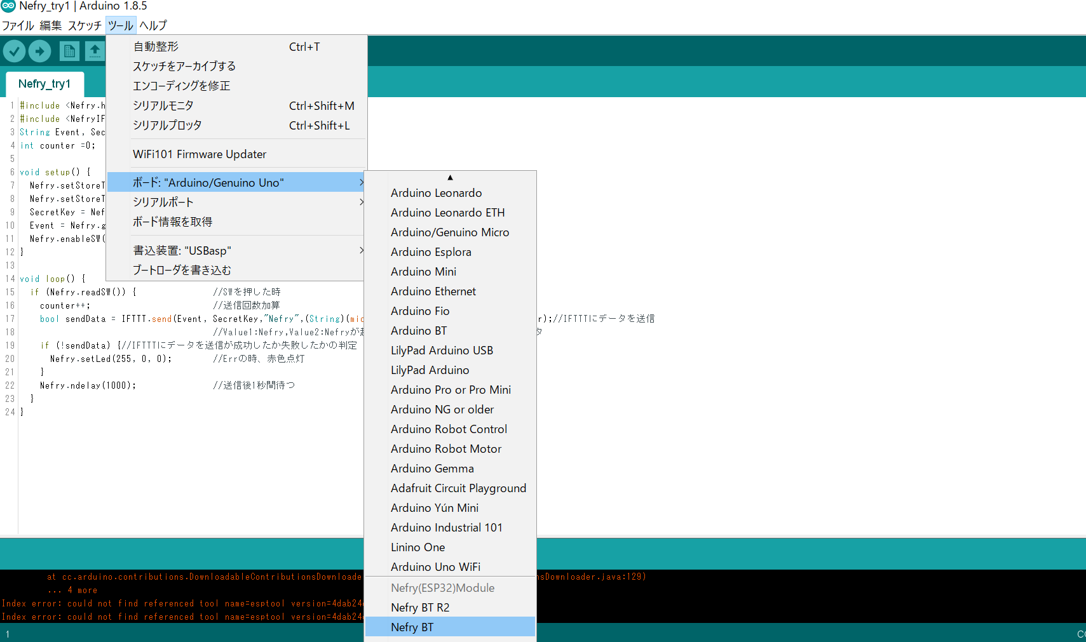
Task: Choose ブートローダを書き込む
Action: tap(236, 271)
